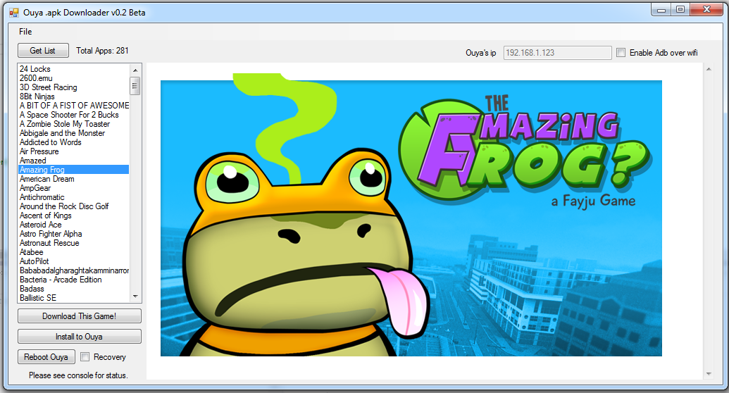The height and width of the screenshot is (393, 729).
Task: Select 2600.emu in the list
Action: click(73, 78)
